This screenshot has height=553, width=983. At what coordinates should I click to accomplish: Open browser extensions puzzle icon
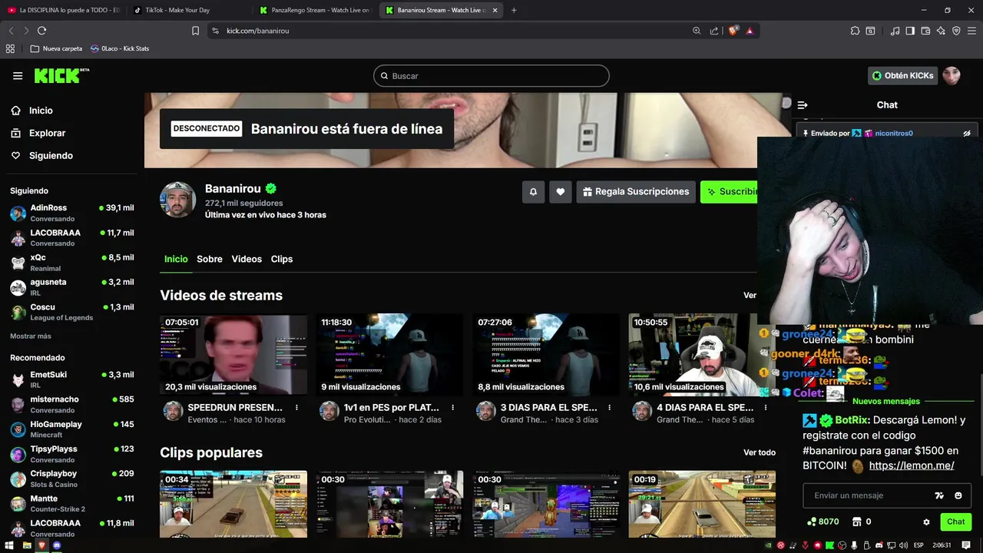[x=855, y=31]
